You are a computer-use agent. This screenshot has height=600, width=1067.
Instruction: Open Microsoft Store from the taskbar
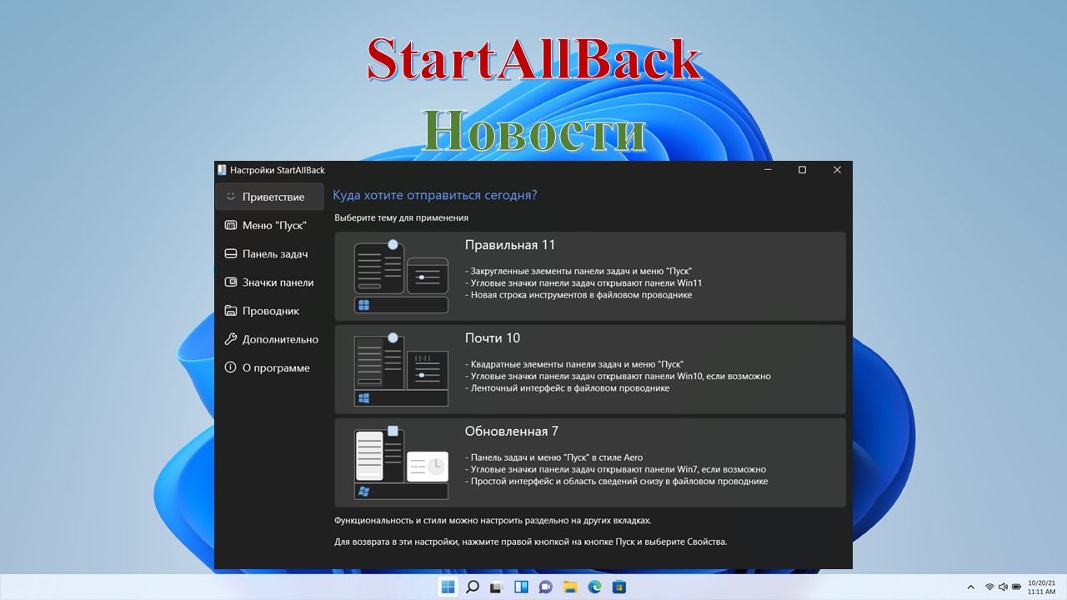pyautogui.click(x=619, y=587)
